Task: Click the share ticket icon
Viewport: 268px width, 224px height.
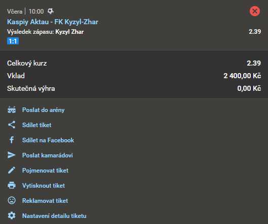Action: tap(12, 125)
